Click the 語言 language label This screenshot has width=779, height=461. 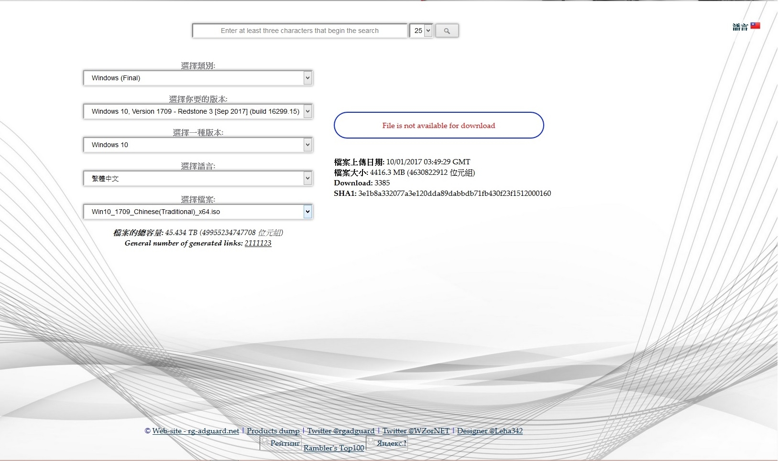pos(740,27)
